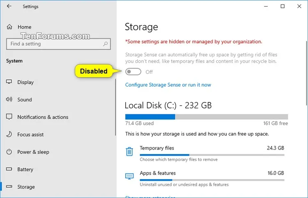
Task: Click the Battery icon in sidebar
Action: coord(9,169)
